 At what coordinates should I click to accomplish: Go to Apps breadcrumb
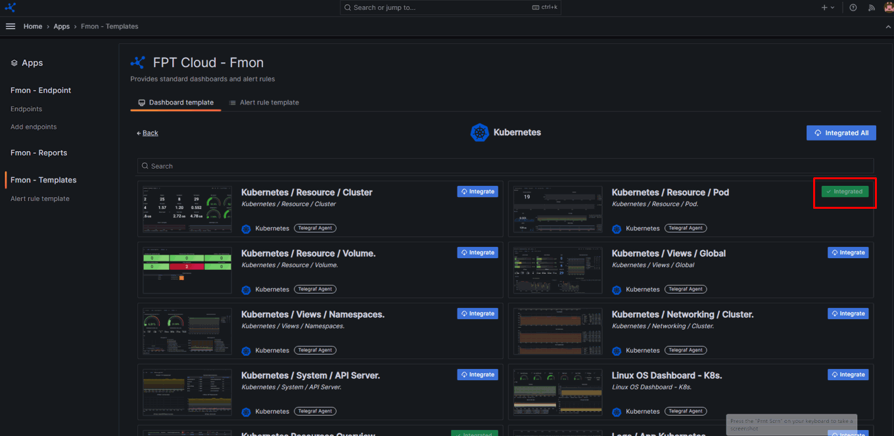pyautogui.click(x=62, y=26)
